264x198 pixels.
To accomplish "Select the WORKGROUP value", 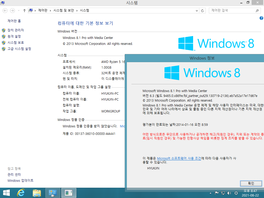I will pos(111,111).
